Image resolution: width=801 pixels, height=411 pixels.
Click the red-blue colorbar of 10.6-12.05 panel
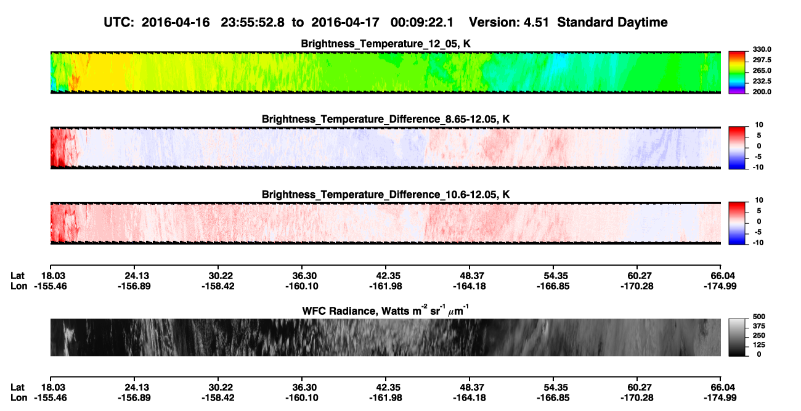coord(737,223)
